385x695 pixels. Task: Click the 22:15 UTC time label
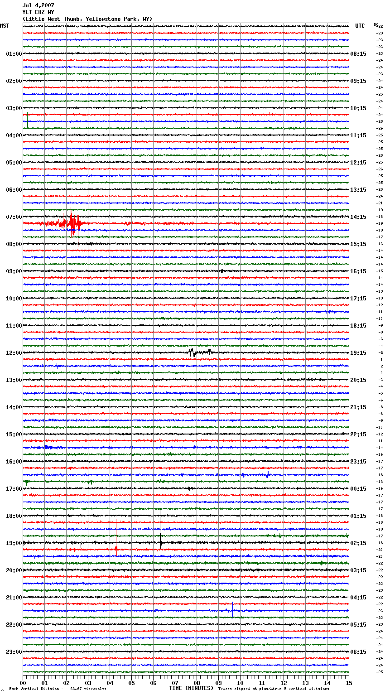pyautogui.click(x=358, y=434)
